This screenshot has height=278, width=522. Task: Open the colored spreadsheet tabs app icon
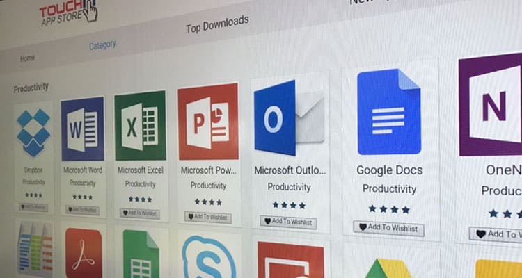(x=35, y=248)
